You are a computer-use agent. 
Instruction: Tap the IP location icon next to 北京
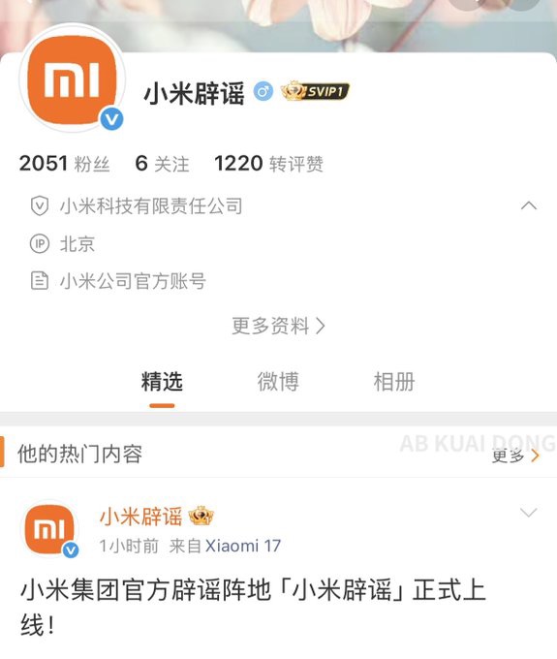(40, 244)
